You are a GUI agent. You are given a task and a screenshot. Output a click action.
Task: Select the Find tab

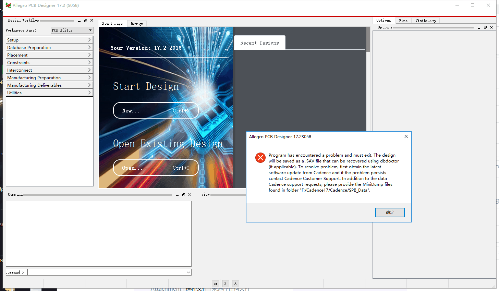pyautogui.click(x=403, y=21)
